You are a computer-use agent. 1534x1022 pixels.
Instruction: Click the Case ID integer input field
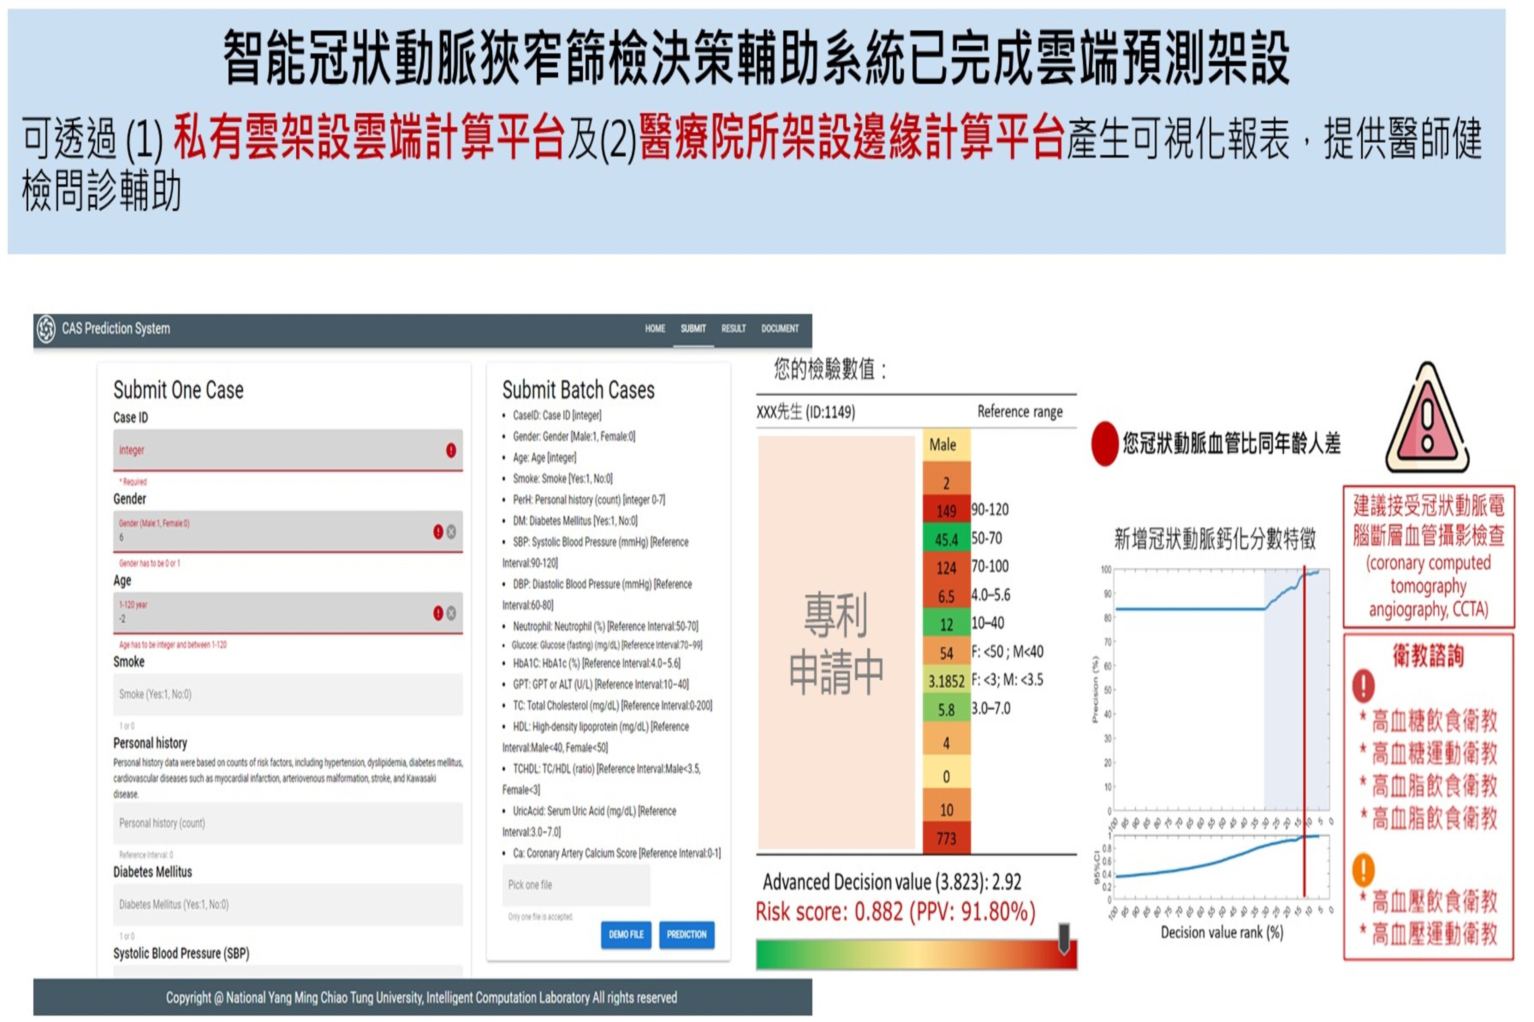tap(288, 450)
